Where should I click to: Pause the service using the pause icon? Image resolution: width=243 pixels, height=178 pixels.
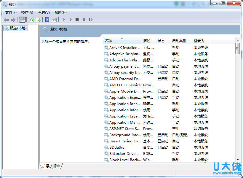click(x=84, y=20)
